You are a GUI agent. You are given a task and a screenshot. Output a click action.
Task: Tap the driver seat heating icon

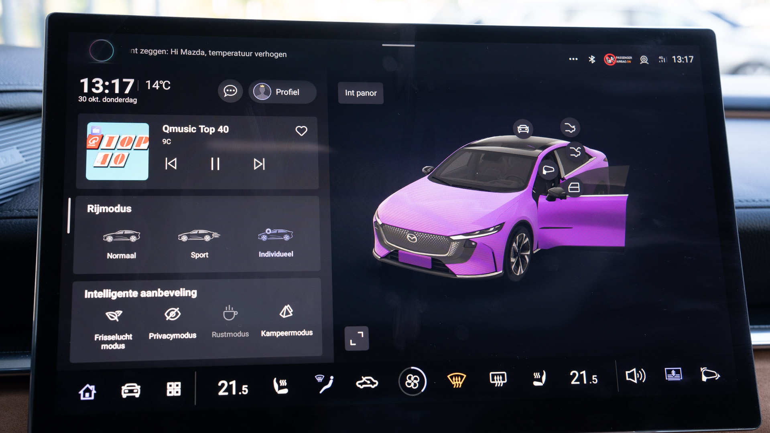281,386
